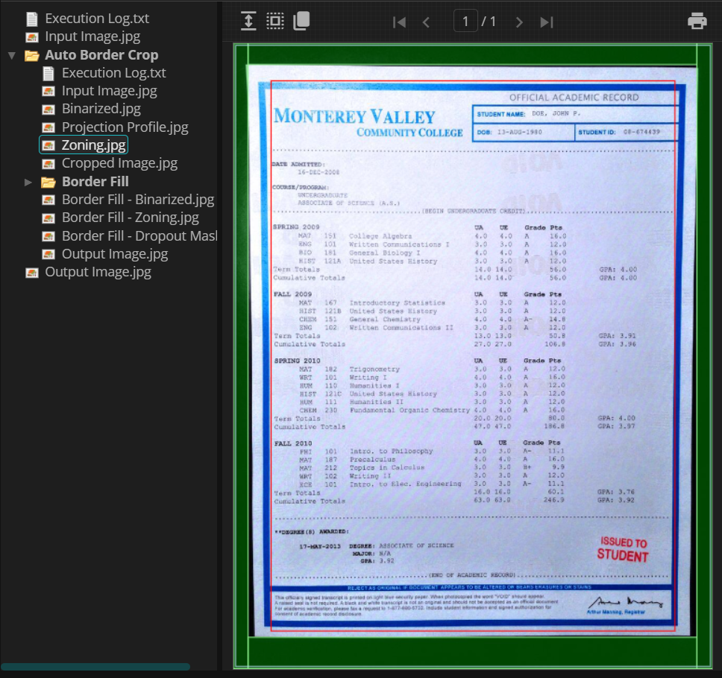Screen dimensions: 722x678
Task: Click the image icon beside top-level Output Image.jpg
Action: tap(32, 273)
